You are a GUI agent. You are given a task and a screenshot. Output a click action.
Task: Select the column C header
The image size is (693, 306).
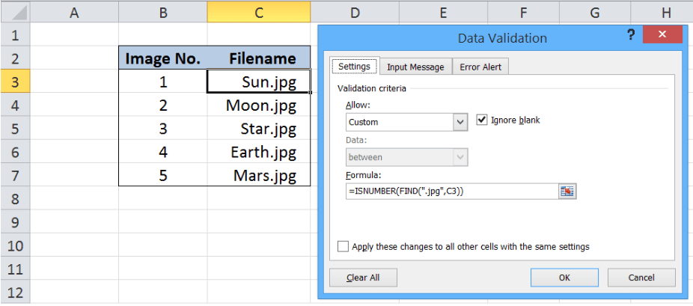[258, 11]
